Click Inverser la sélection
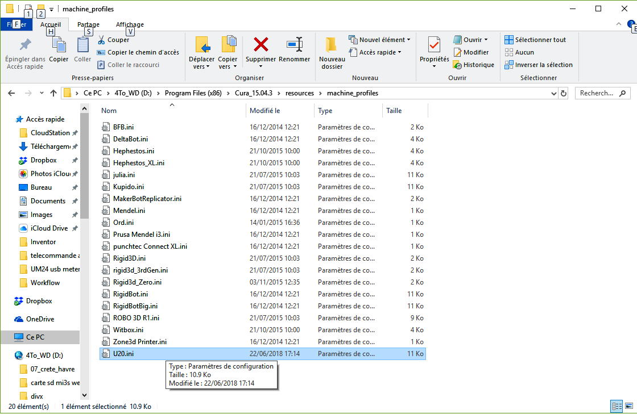 (538, 65)
